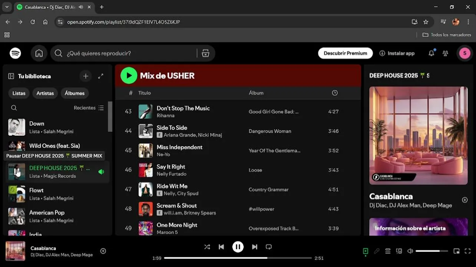Sort tracks by Título column
This screenshot has height=267, width=476.
(x=145, y=93)
